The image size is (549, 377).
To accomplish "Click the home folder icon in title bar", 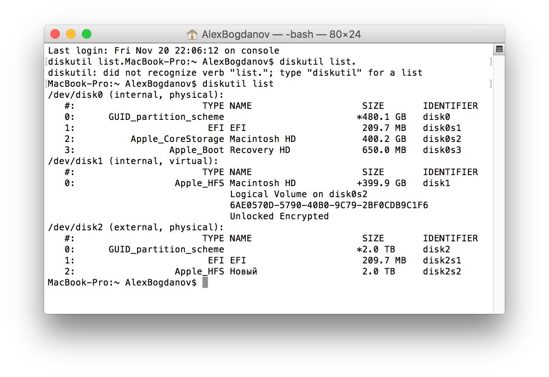I will tap(192, 34).
